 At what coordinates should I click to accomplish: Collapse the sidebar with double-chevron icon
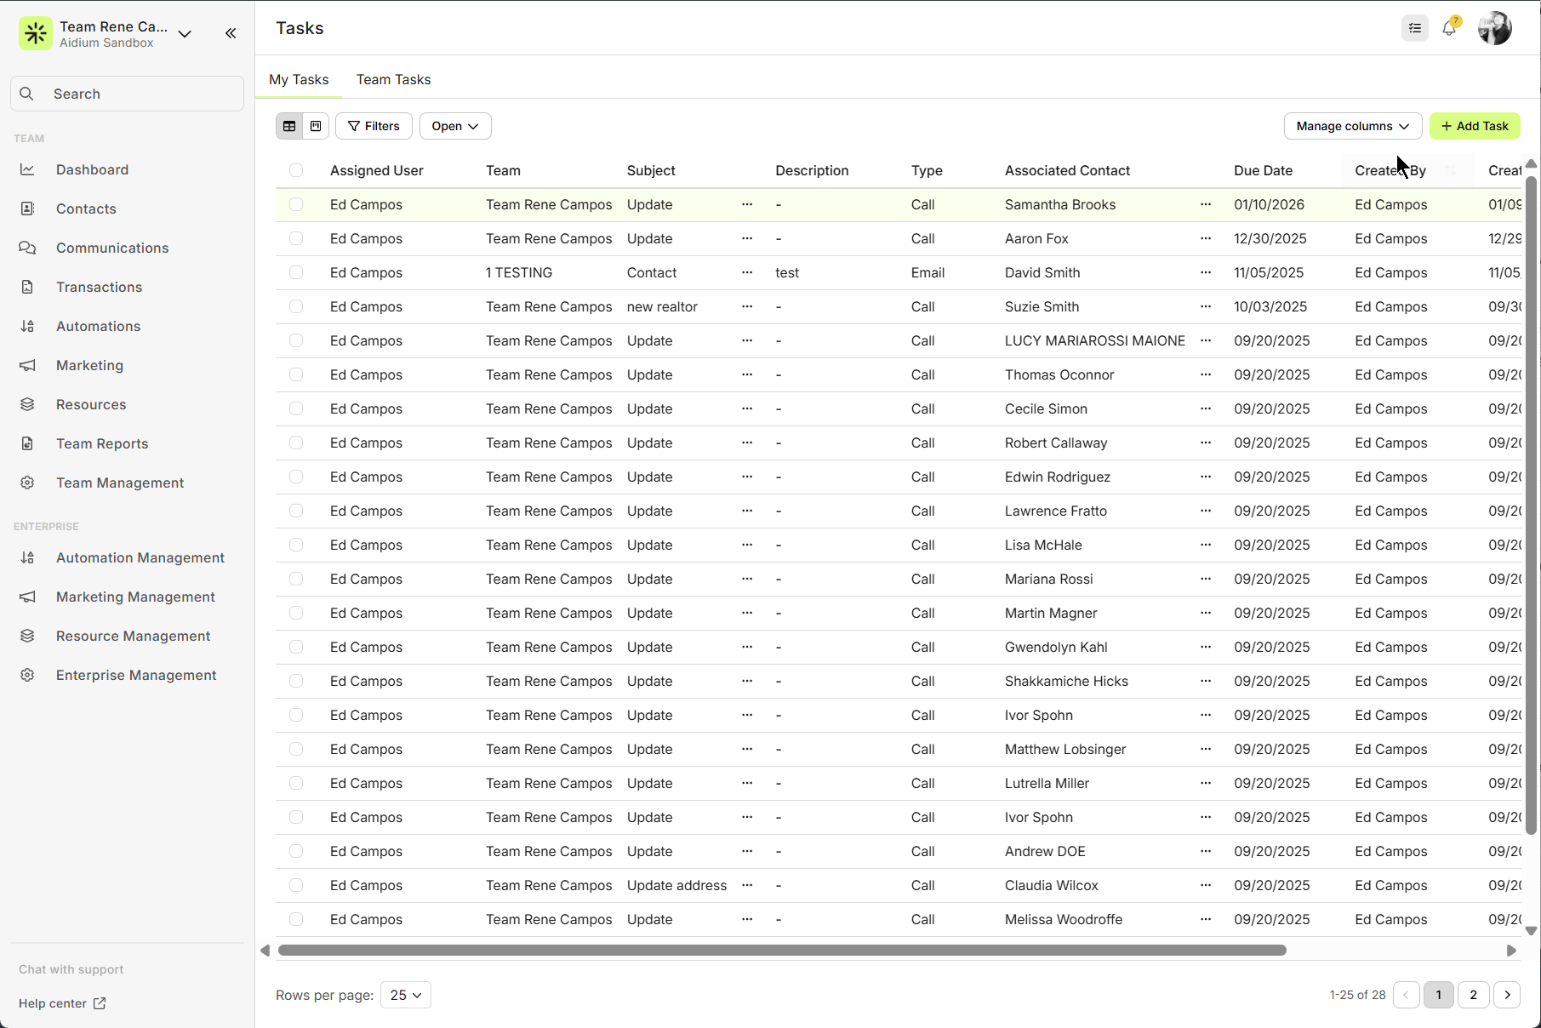click(x=231, y=33)
